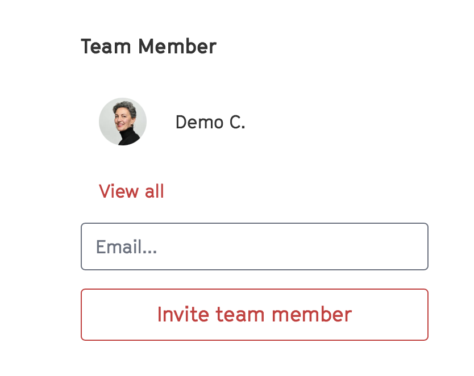474x376 pixels.
Task: Click the View all link below Demo C.
Action: pos(131,191)
